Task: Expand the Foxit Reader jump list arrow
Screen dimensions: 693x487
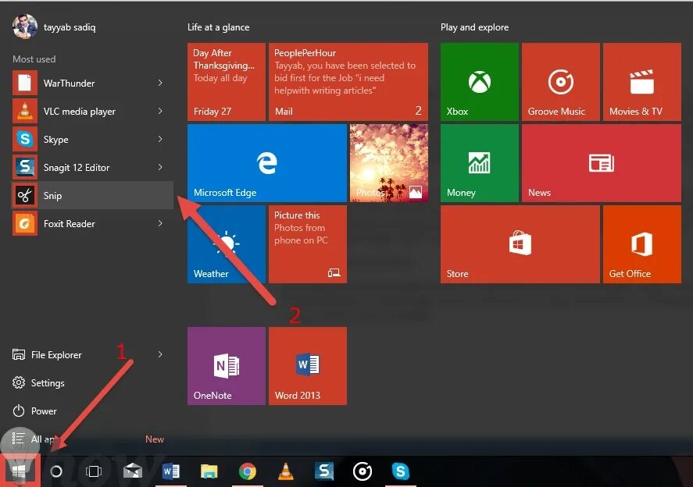Action: [160, 224]
